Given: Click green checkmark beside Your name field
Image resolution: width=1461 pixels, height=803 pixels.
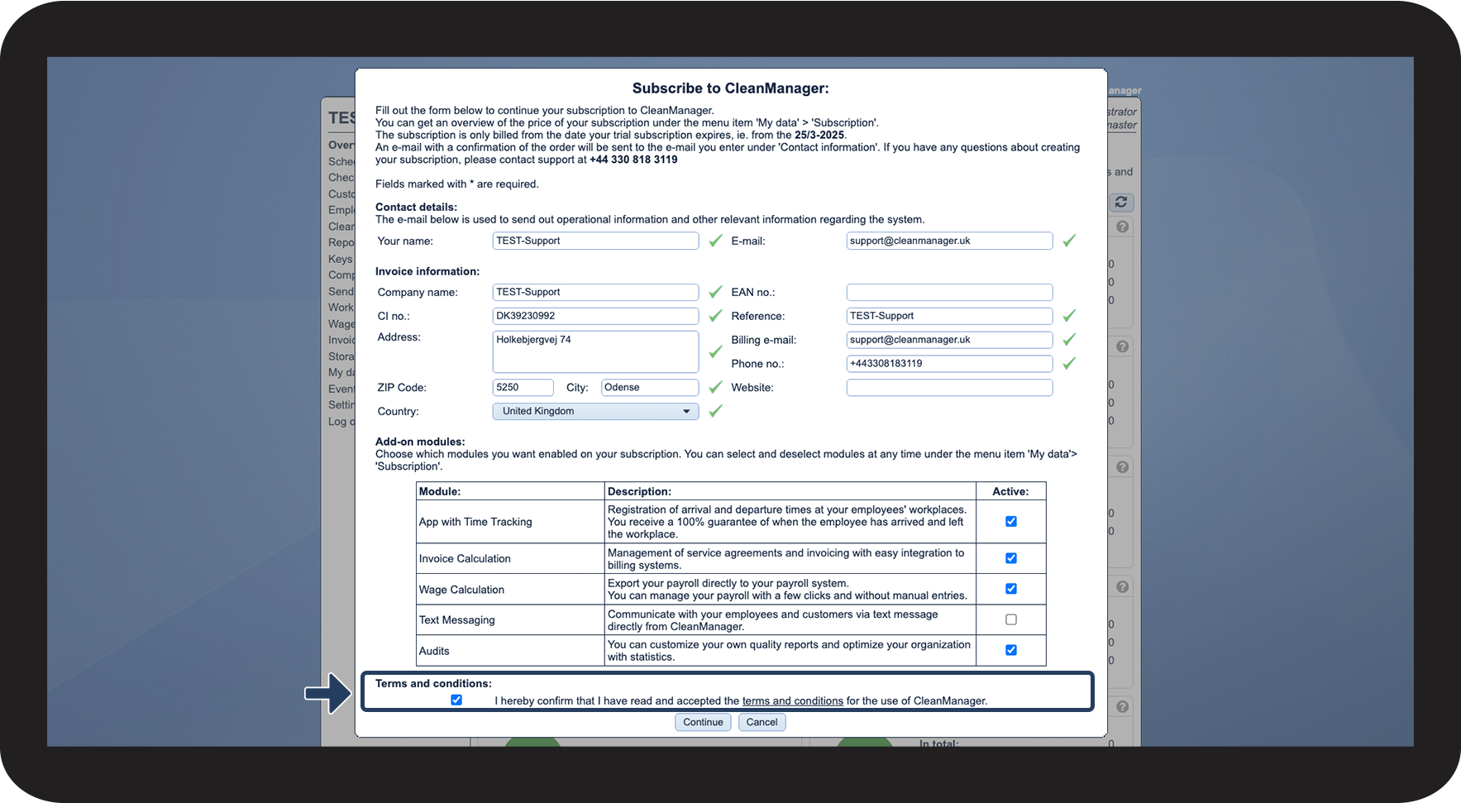Looking at the screenshot, I should tap(715, 241).
